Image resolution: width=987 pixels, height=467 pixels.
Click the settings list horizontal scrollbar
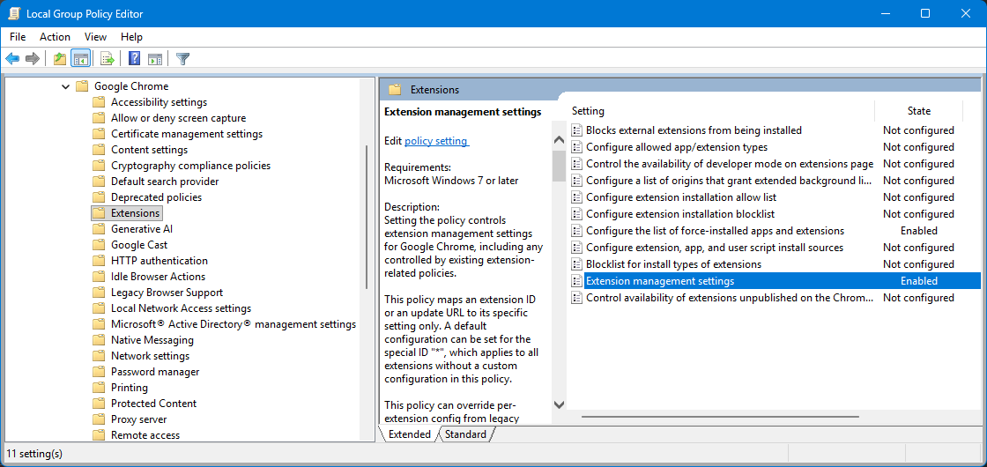(720, 417)
